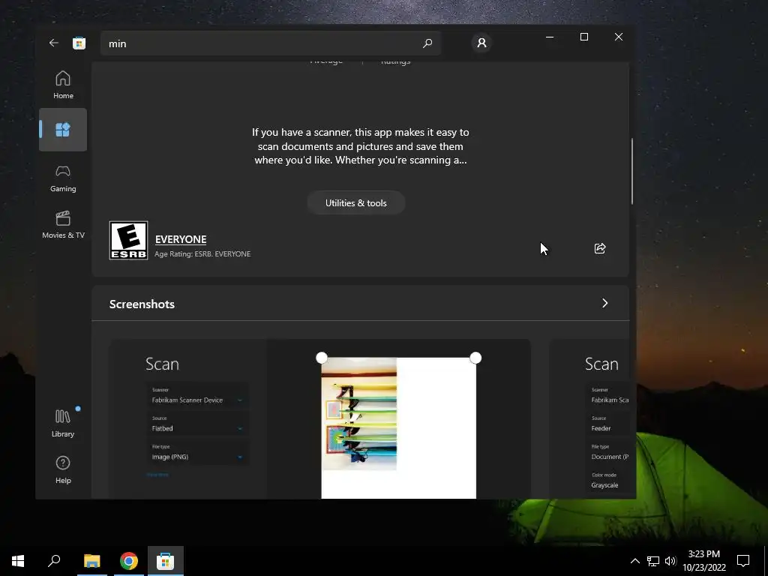This screenshot has height=576, width=768.
Task: Open Home in the sidebar
Action: pyautogui.click(x=63, y=85)
